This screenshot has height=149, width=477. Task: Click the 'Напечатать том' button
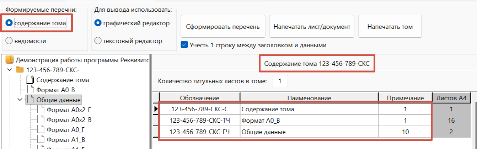click(390, 26)
